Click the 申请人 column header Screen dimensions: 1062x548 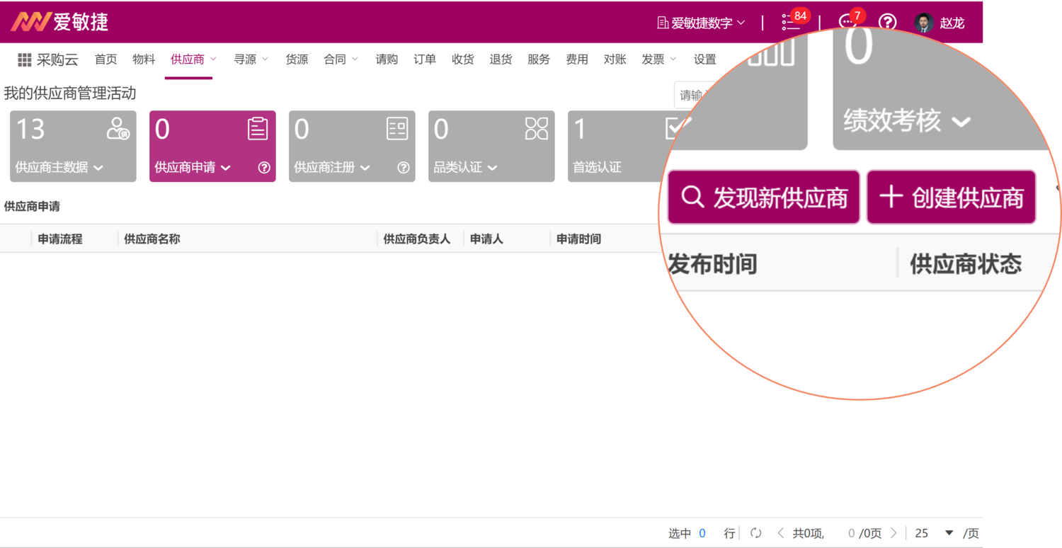pyautogui.click(x=486, y=239)
